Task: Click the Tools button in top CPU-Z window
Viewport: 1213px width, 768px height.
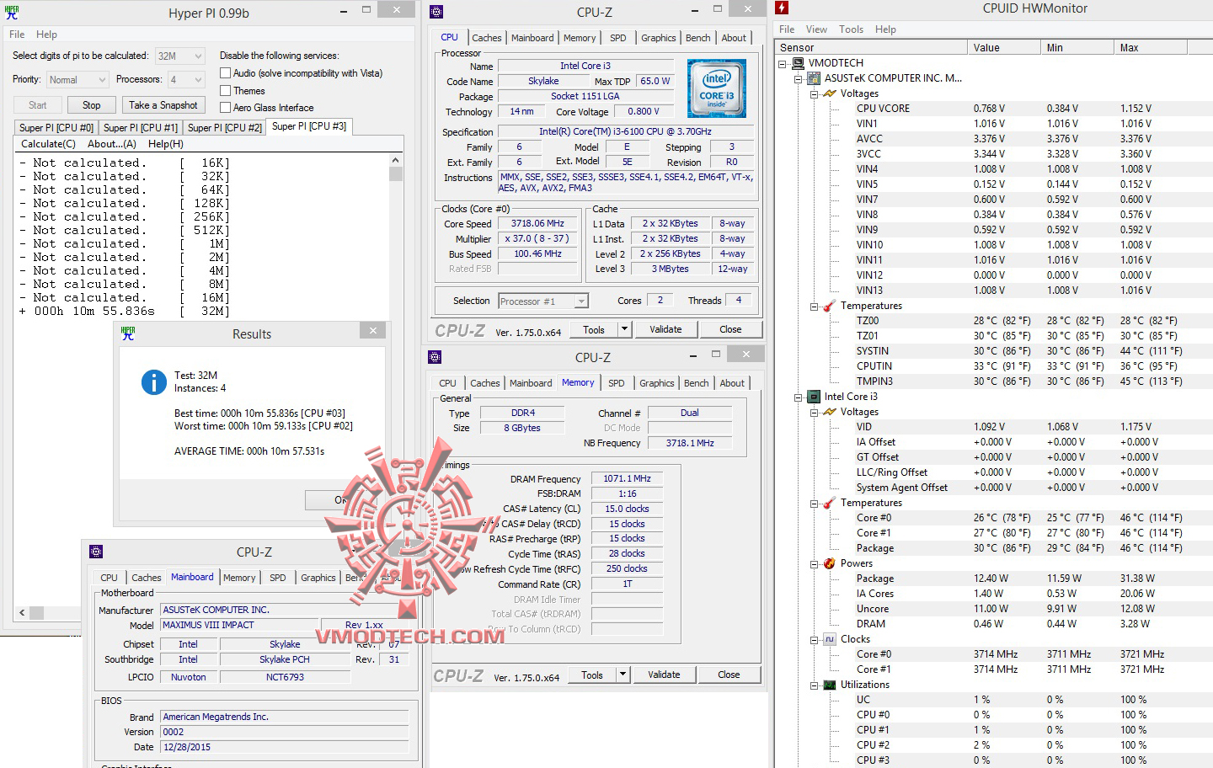Action: tap(594, 329)
